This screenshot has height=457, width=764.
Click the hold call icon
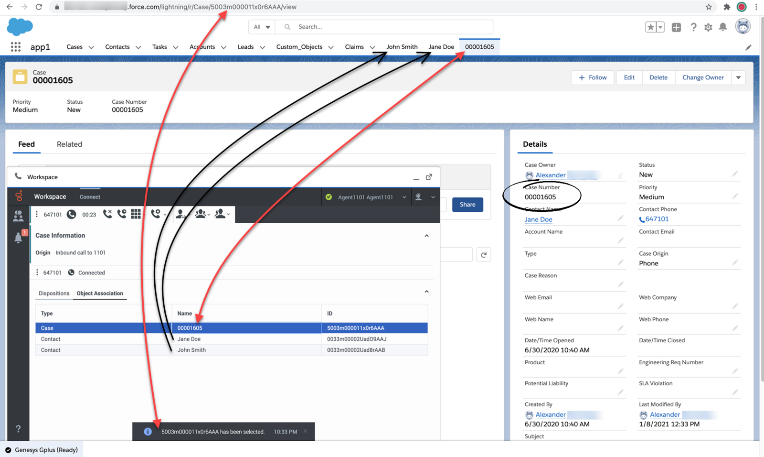pos(122,214)
